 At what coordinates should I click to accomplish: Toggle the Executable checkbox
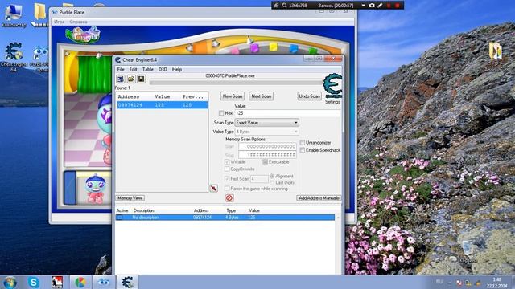[x=265, y=162]
